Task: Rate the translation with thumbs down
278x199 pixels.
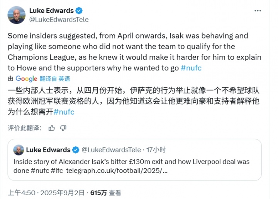Action: pyautogui.click(x=63, y=128)
